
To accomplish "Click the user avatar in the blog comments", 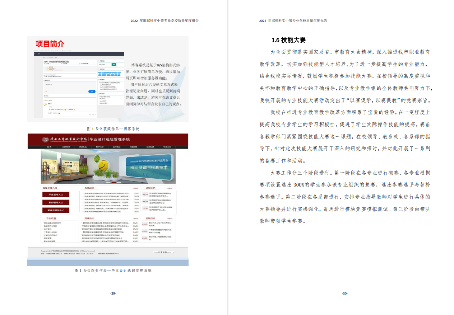I will click(45, 104).
